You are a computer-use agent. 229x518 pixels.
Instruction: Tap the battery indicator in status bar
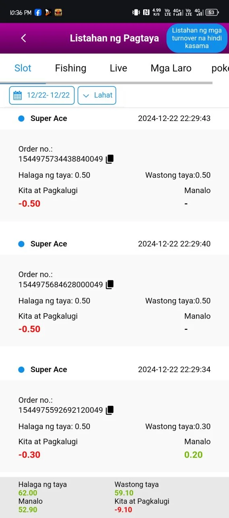212,13
